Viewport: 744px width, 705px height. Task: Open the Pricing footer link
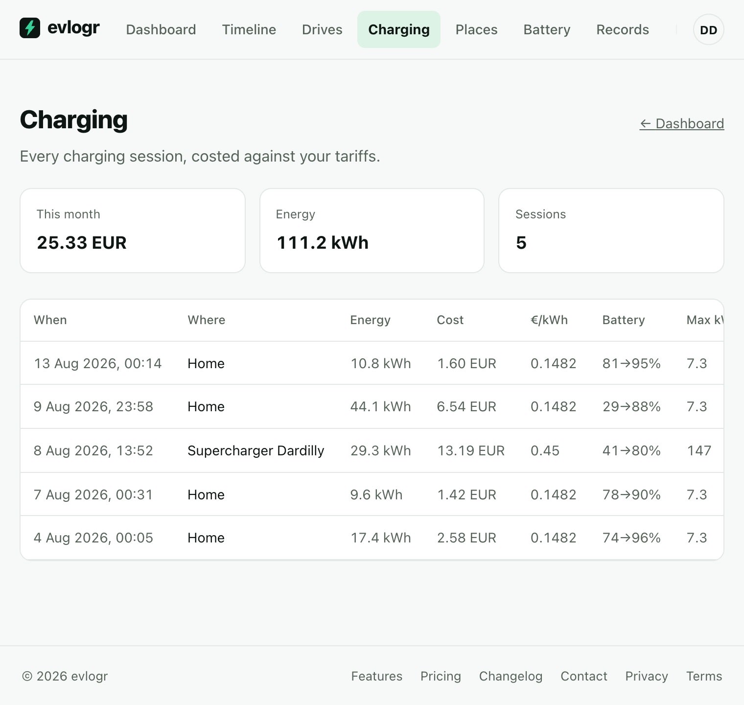coord(441,676)
